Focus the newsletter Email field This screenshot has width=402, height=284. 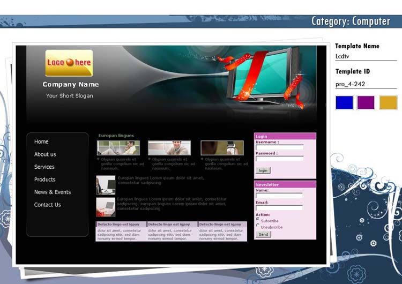(x=279, y=207)
